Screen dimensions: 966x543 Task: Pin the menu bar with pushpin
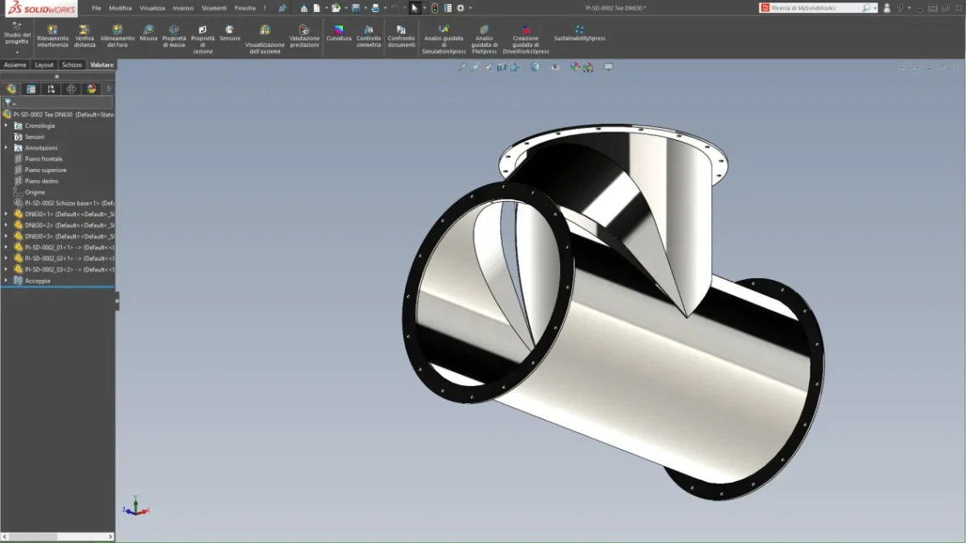coord(283,8)
